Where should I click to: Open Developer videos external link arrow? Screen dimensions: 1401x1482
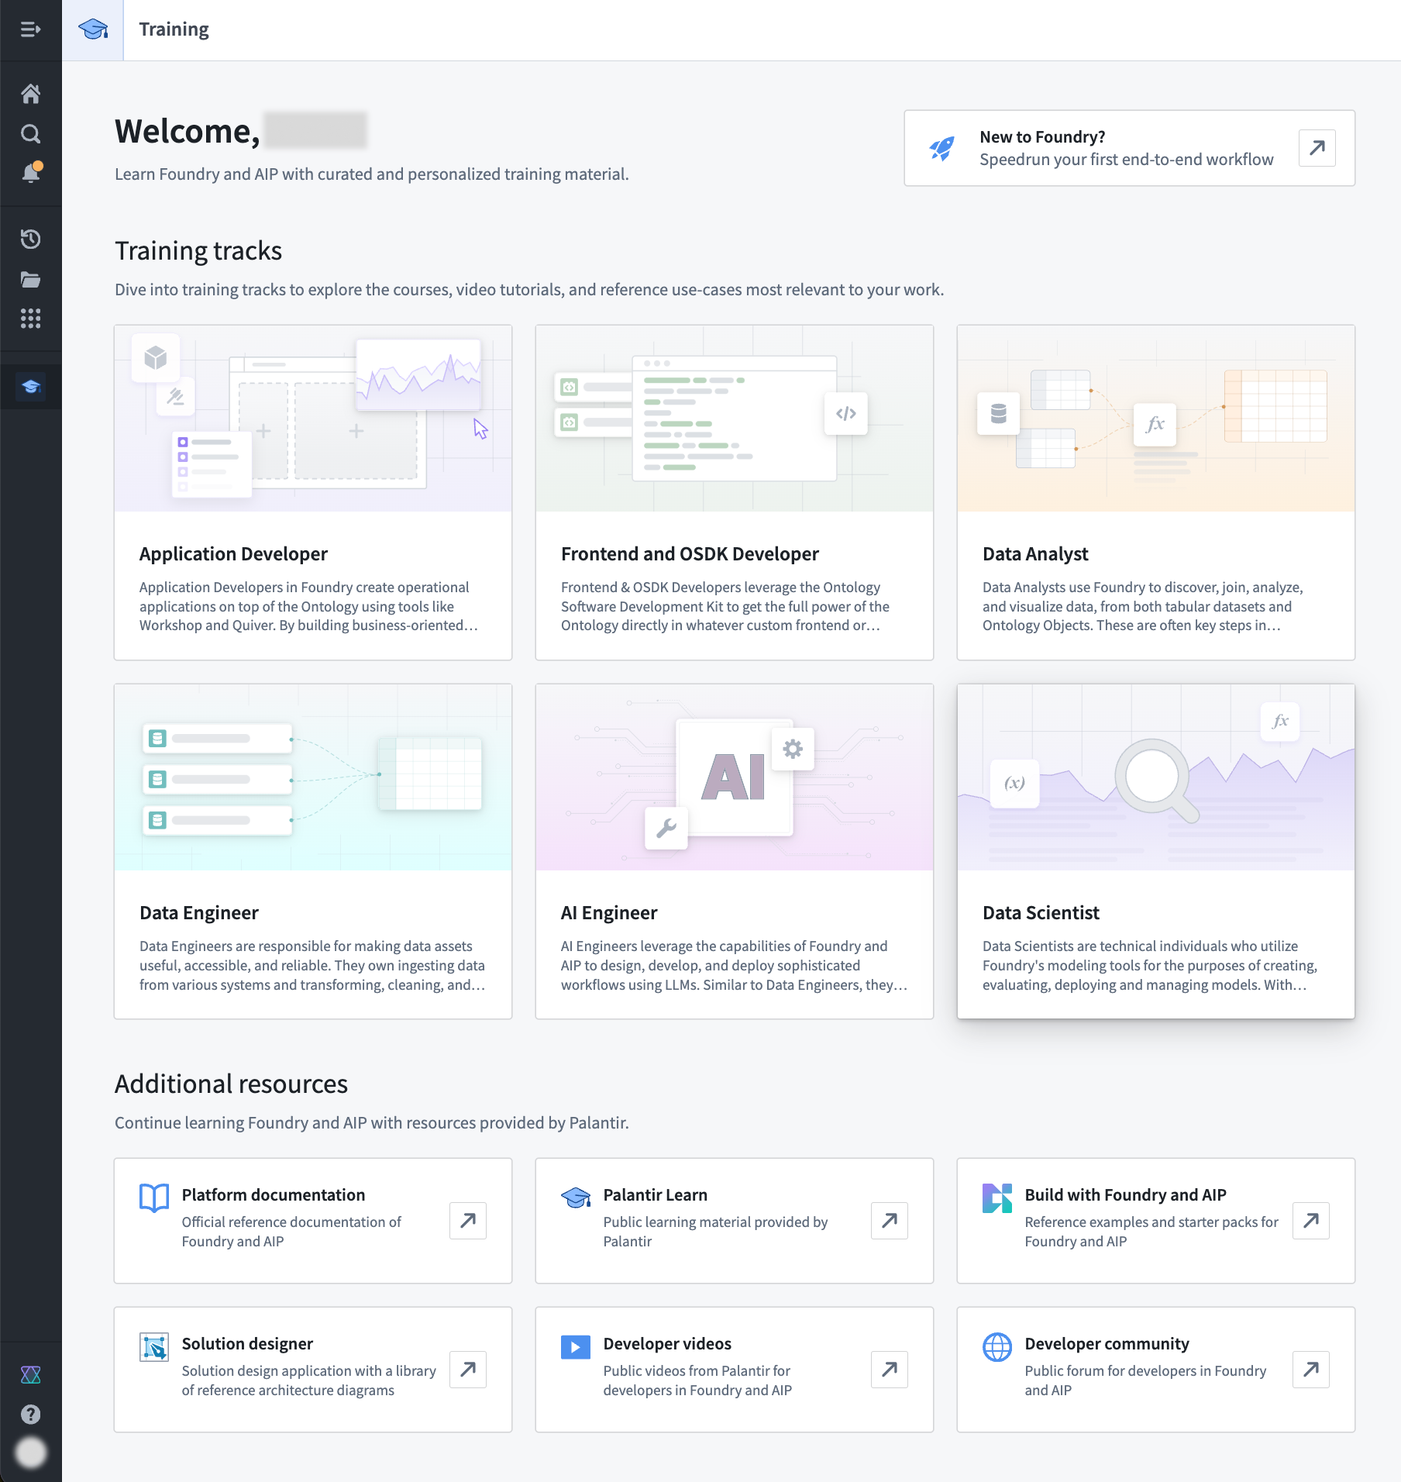pyautogui.click(x=890, y=1369)
